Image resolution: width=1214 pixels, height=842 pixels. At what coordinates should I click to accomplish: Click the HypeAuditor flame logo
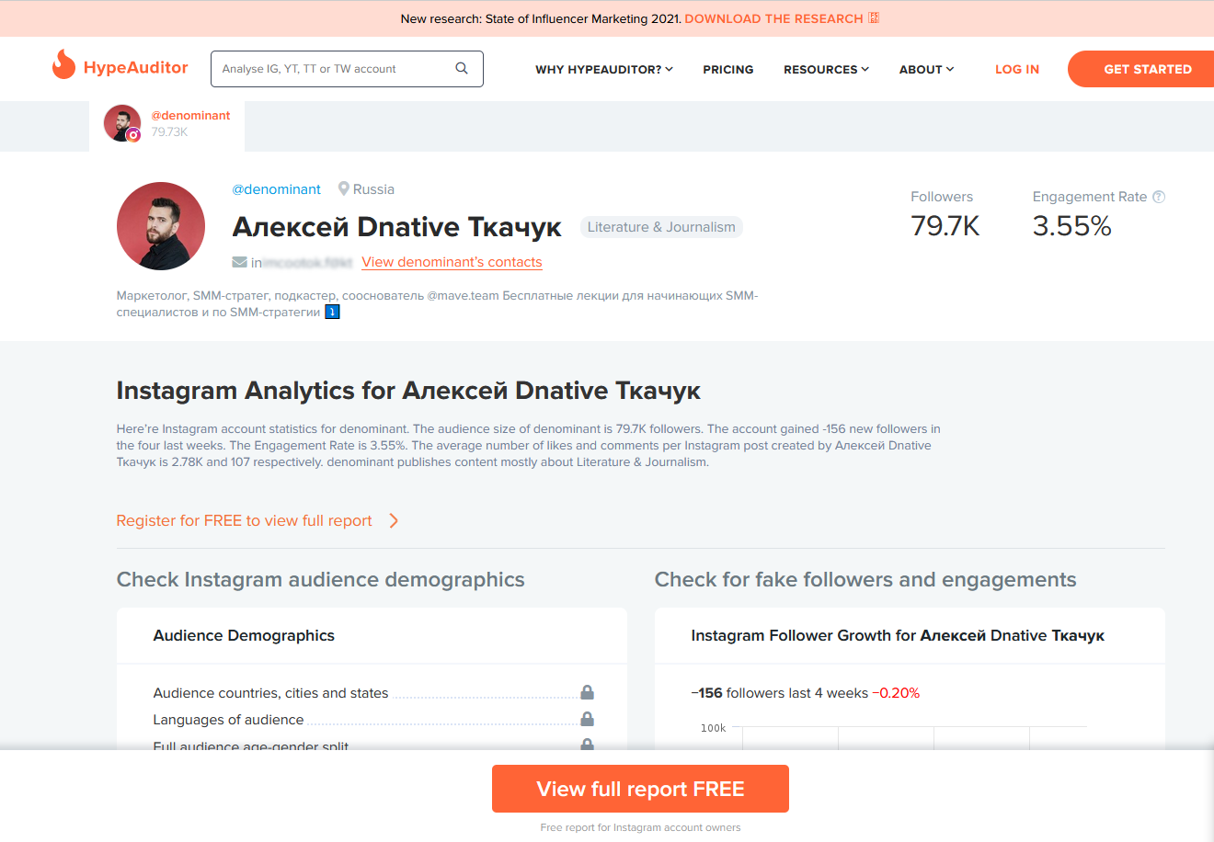point(63,64)
